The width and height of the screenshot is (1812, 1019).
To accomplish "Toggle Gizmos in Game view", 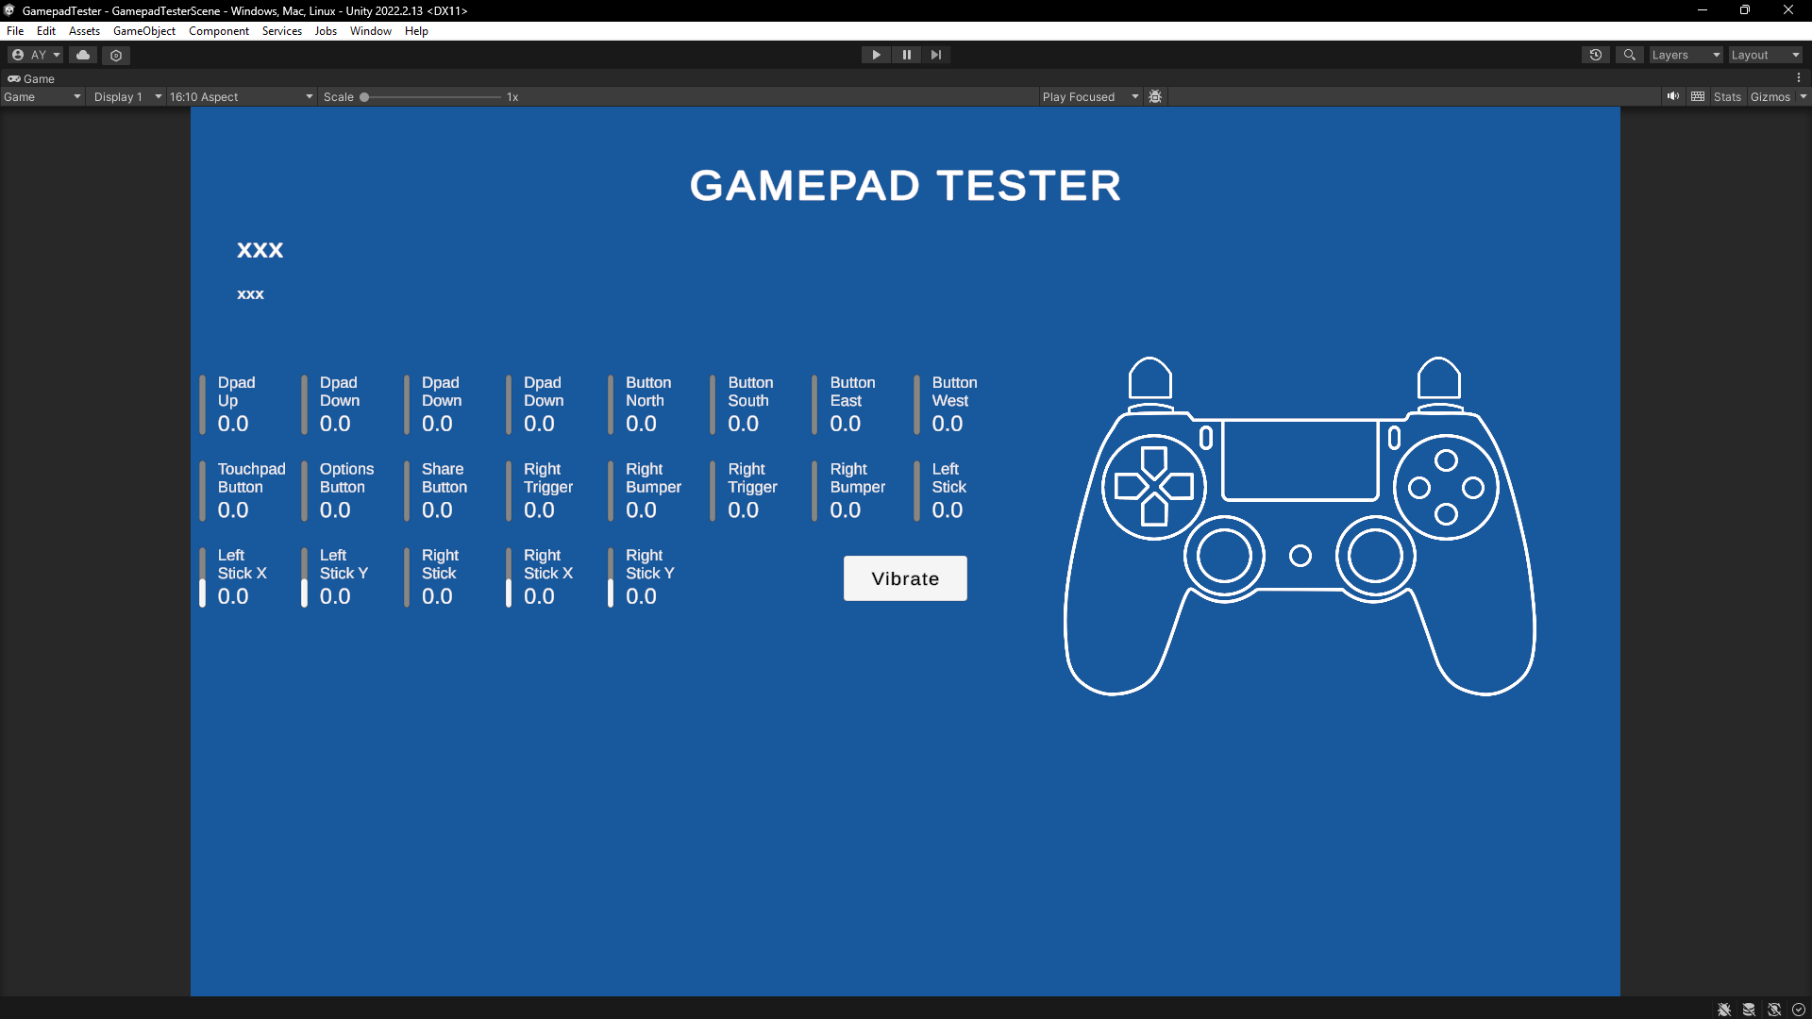I will point(1770,97).
